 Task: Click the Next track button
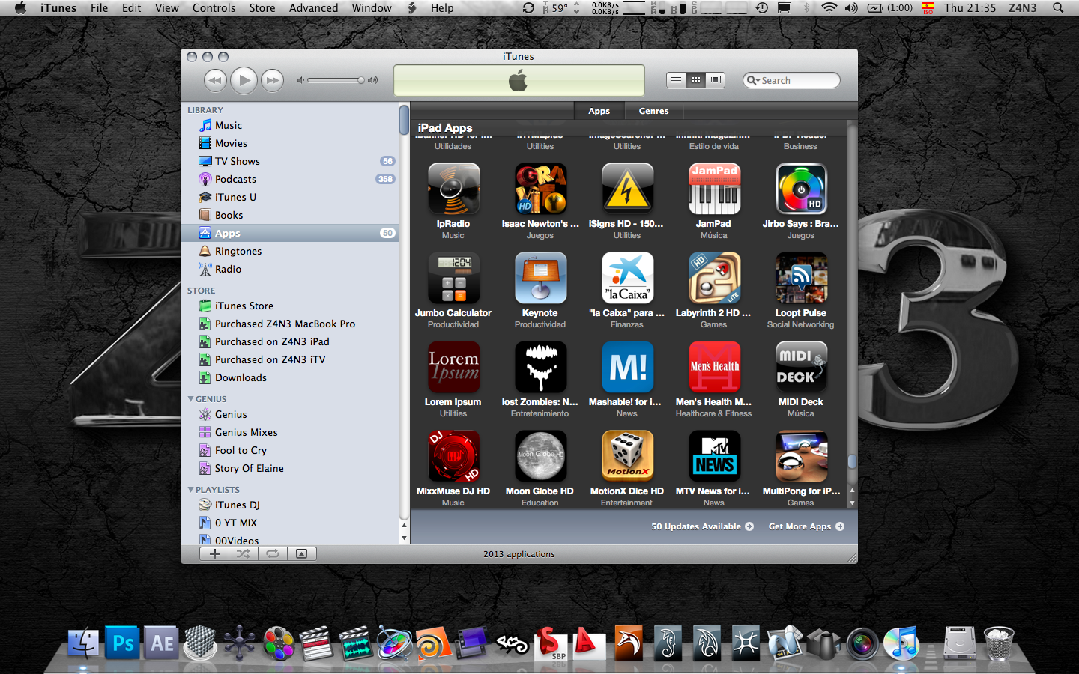pos(272,80)
